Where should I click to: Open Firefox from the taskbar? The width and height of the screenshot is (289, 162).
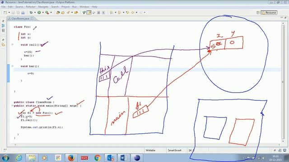(x=71, y=158)
